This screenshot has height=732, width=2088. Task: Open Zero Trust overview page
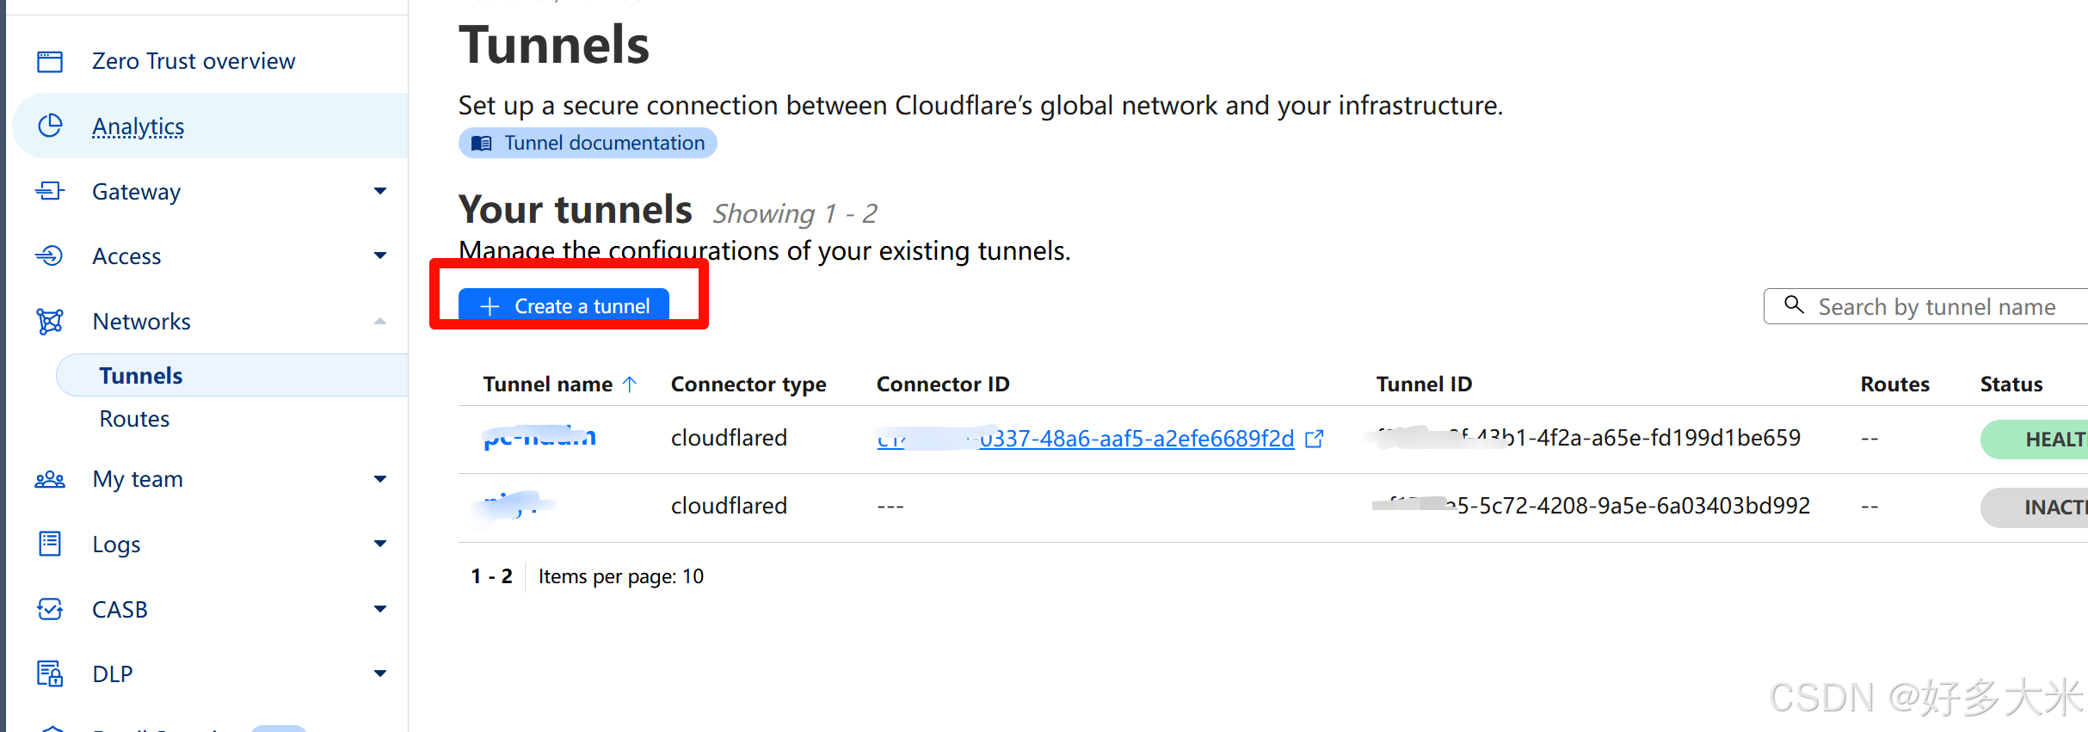(194, 61)
